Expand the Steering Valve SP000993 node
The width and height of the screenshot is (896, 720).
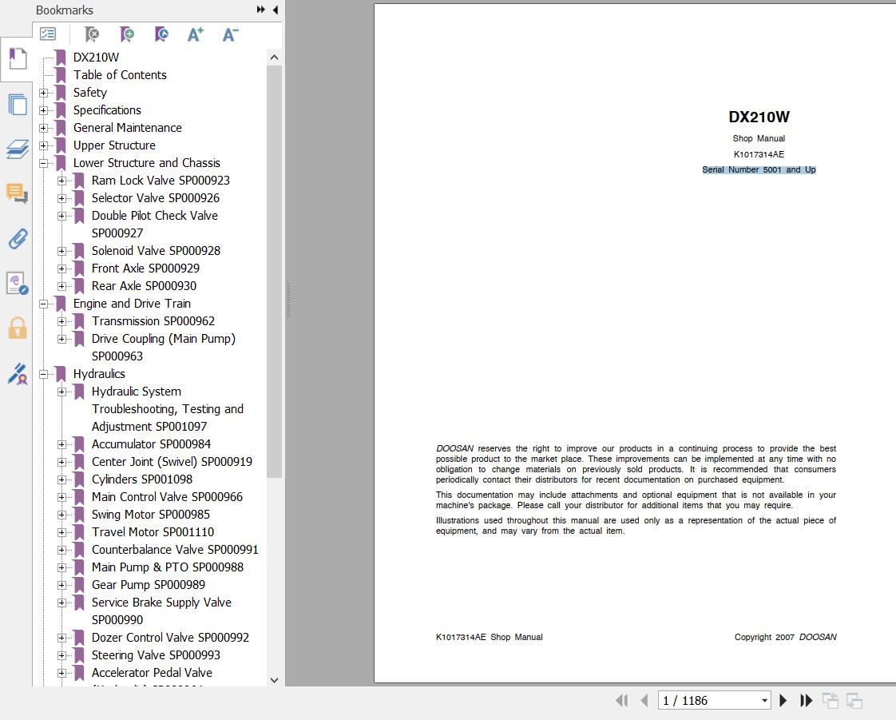pyautogui.click(x=61, y=655)
